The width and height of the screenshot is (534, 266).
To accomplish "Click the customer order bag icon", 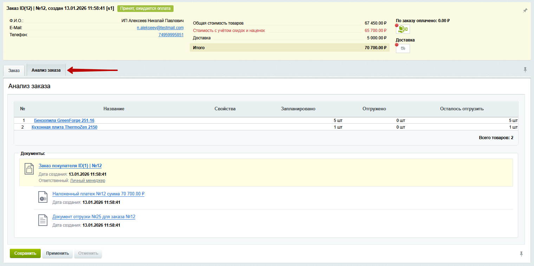I will pyautogui.click(x=29, y=169).
